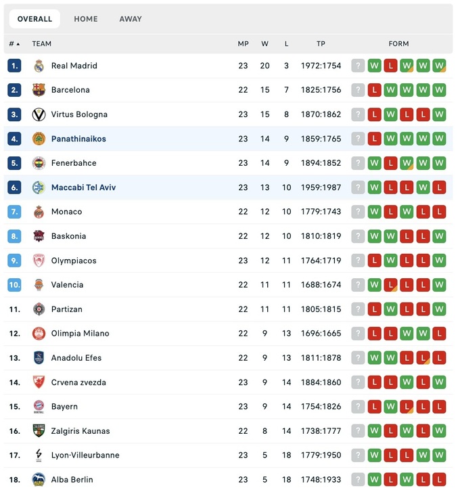Viewport: 460px width, 490px height.
Task: Sort table by rank number column
Action: point(14,44)
